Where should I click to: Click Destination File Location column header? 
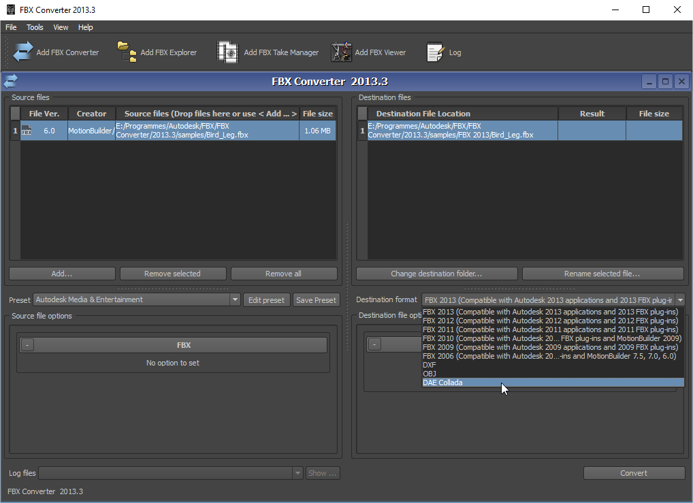pyautogui.click(x=463, y=114)
